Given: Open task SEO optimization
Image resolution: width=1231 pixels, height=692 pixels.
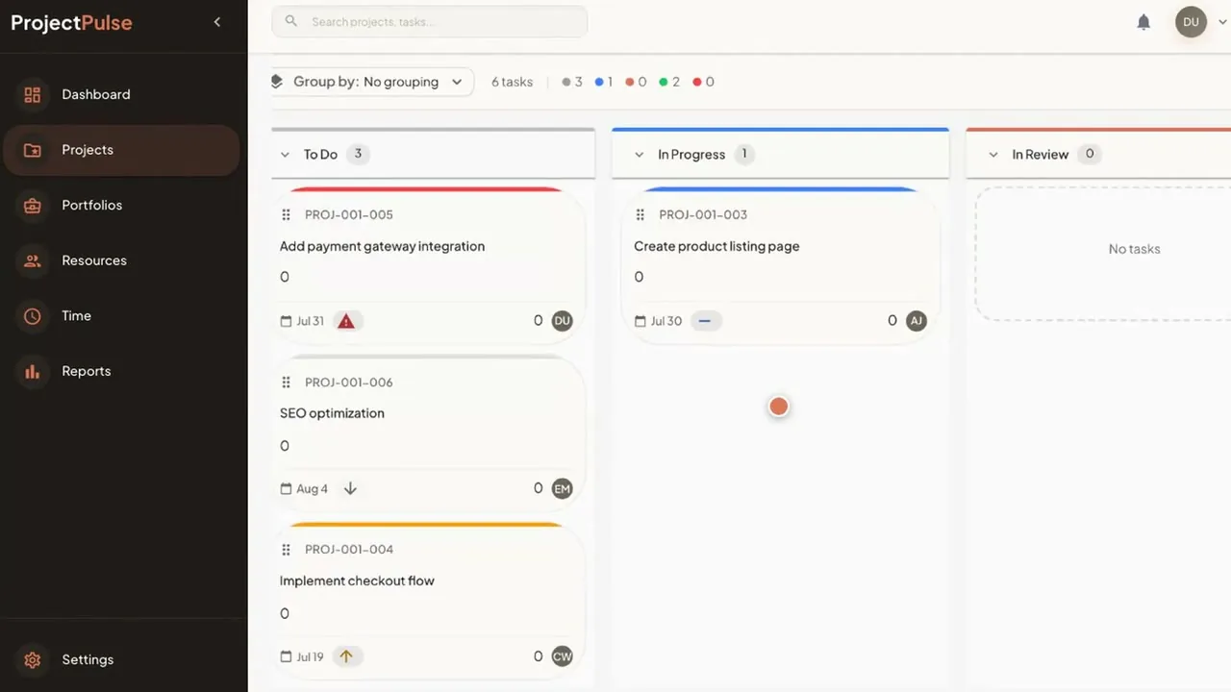Looking at the screenshot, I should (332, 413).
